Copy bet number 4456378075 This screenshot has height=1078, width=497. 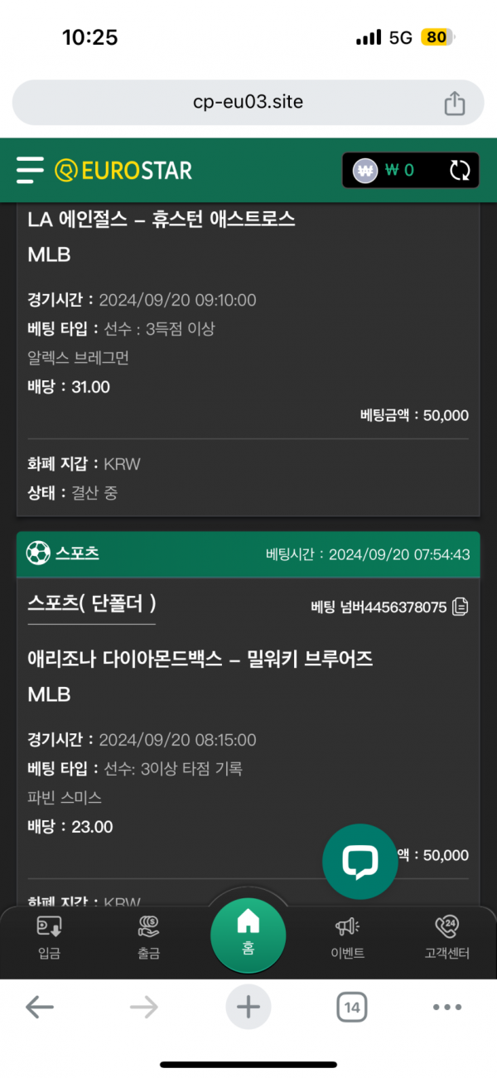click(461, 607)
